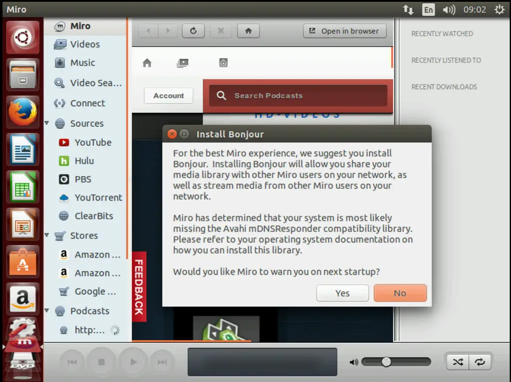The width and height of the screenshot is (511, 382).
Task: Click the podcast thumbnail below the dialog
Action: click(226, 328)
